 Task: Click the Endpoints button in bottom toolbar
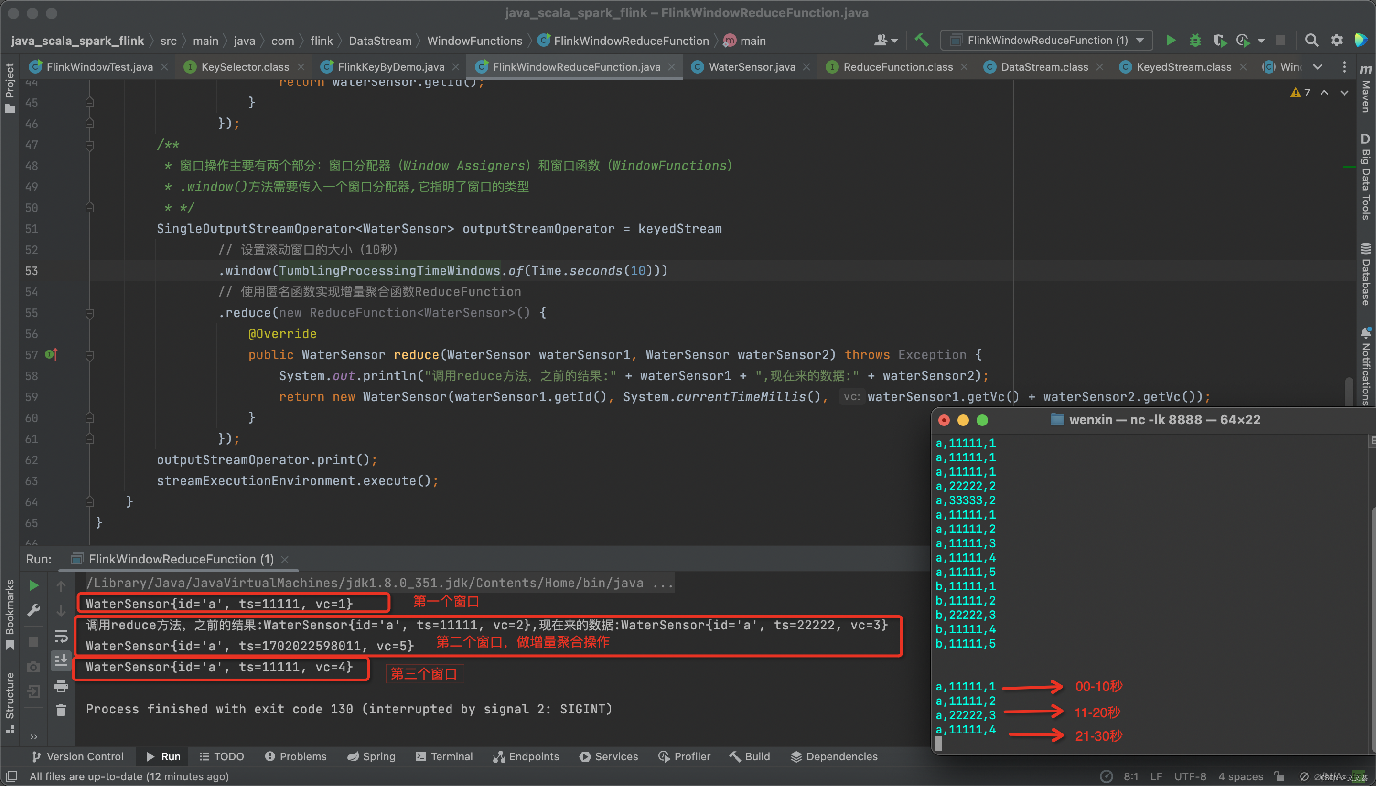526,755
